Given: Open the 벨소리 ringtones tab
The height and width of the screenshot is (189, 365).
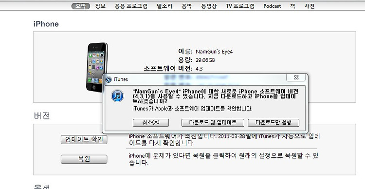Looking at the screenshot, I should coord(164,6).
